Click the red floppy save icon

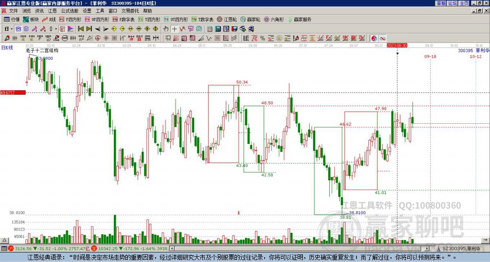tap(234, 29)
